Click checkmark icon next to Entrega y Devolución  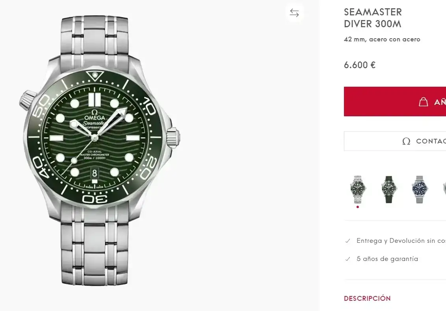tap(348, 241)
